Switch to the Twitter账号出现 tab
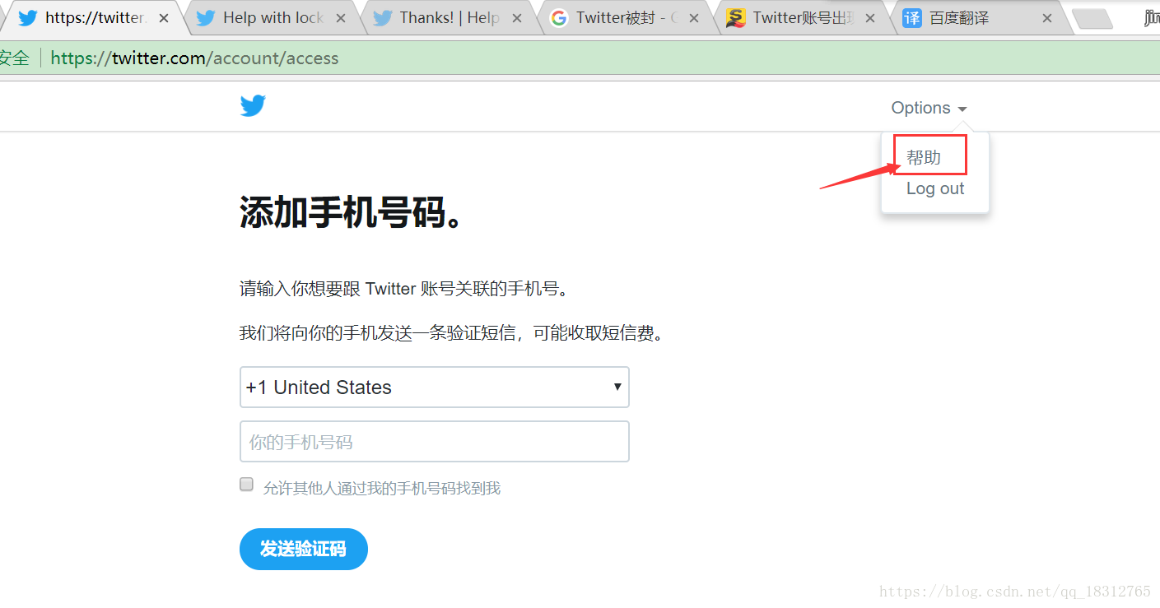Viewport: 1160px width, 608px height. (803, 17)
